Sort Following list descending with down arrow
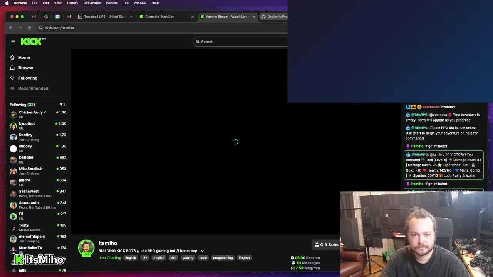 (x=61, y=105)
